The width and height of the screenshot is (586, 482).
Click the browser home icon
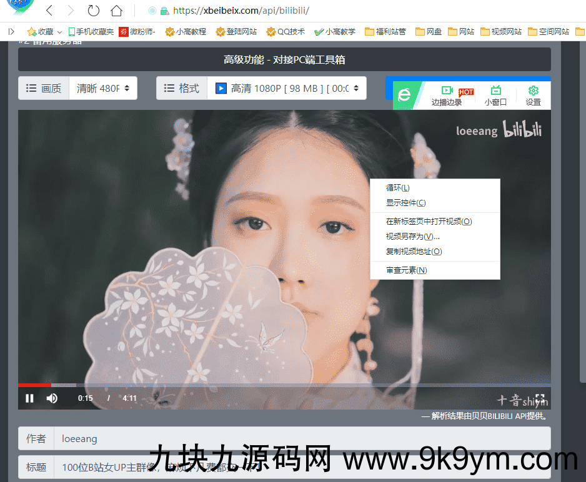click(x=116, y=10)
